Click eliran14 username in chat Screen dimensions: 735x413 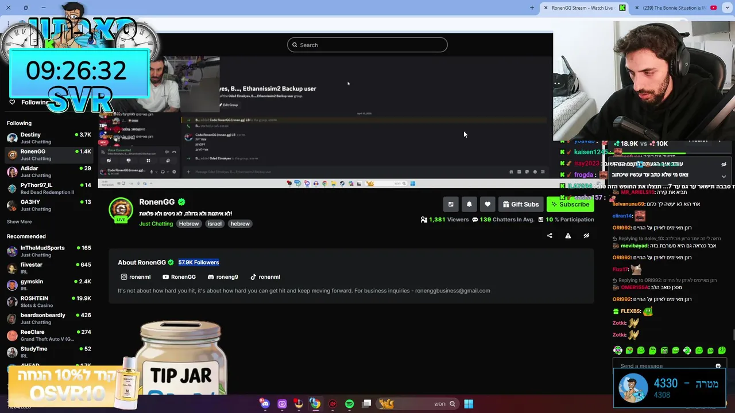[x=622, y=216]
